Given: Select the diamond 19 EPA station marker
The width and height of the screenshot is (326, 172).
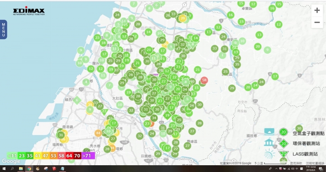Looking at the screenshot, I should (168, 116).
